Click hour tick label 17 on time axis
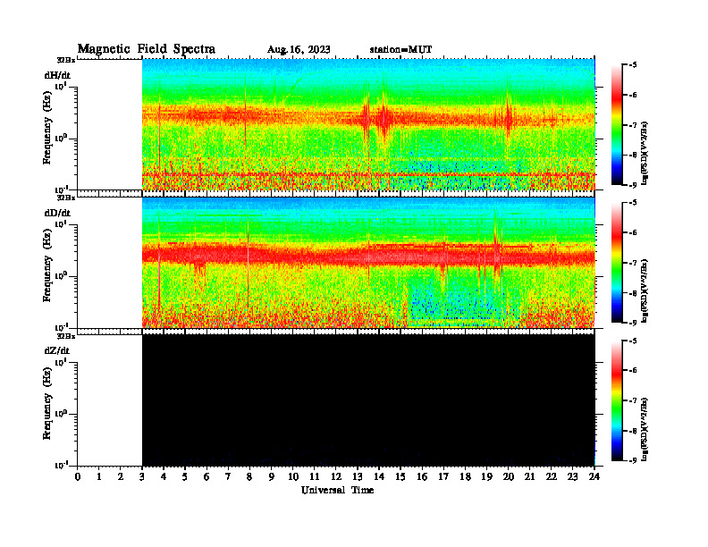Screen dimensions: 708x547 444,477
